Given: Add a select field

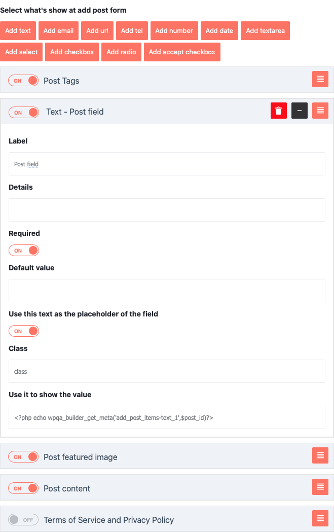Looking at the screenshot, I should pyautogui.click(x=21, y=52).
